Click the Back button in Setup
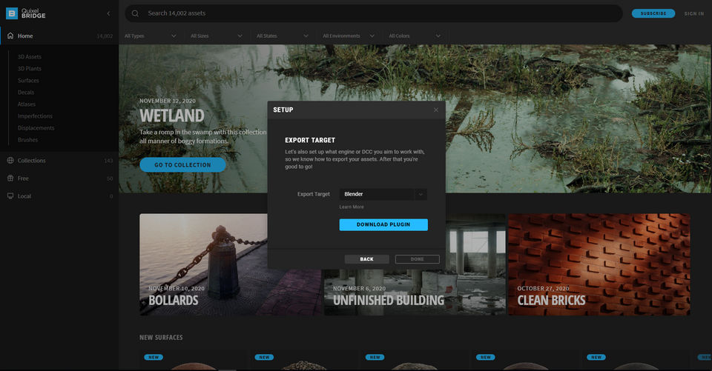 click(366, 259)
